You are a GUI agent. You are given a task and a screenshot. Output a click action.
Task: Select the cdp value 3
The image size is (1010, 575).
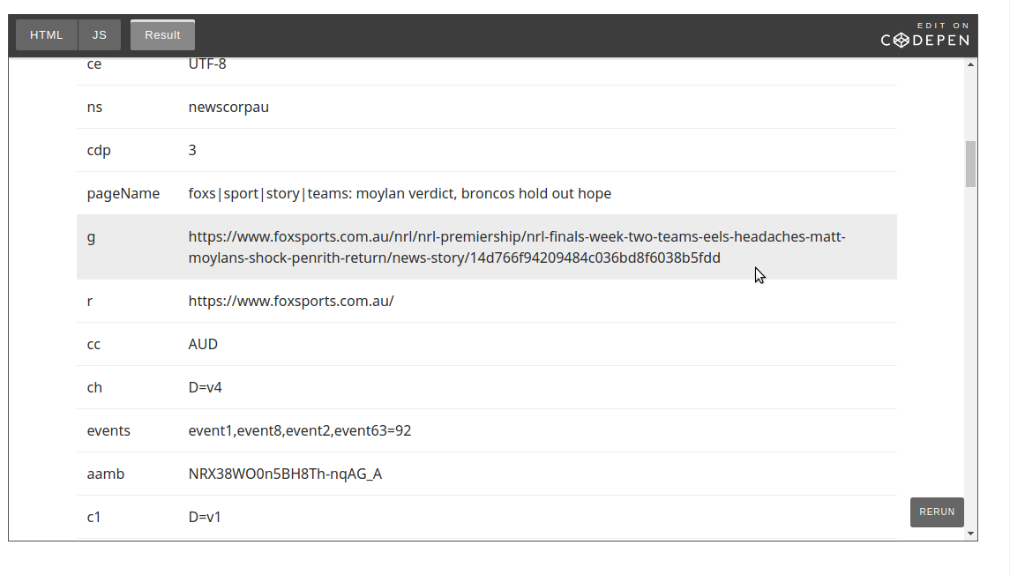click(192, 150)
